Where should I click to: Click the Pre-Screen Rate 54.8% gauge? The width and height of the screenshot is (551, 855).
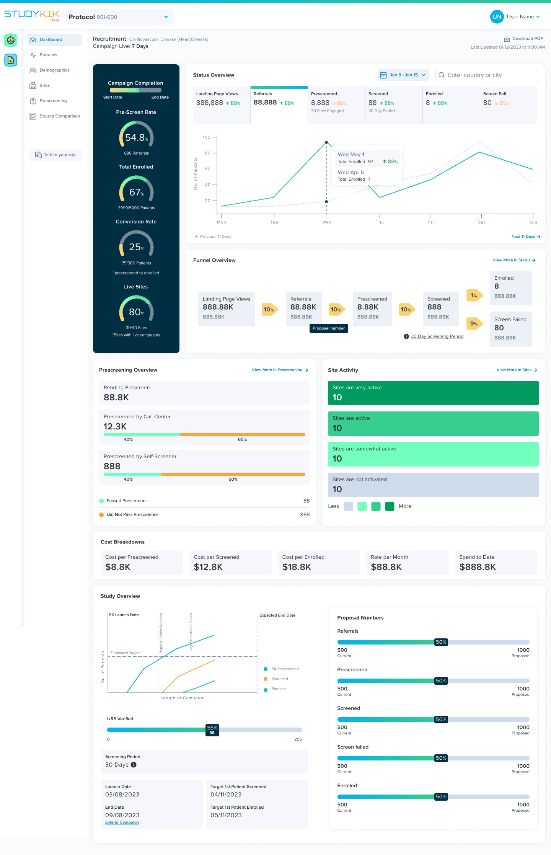tap(136, 135)
